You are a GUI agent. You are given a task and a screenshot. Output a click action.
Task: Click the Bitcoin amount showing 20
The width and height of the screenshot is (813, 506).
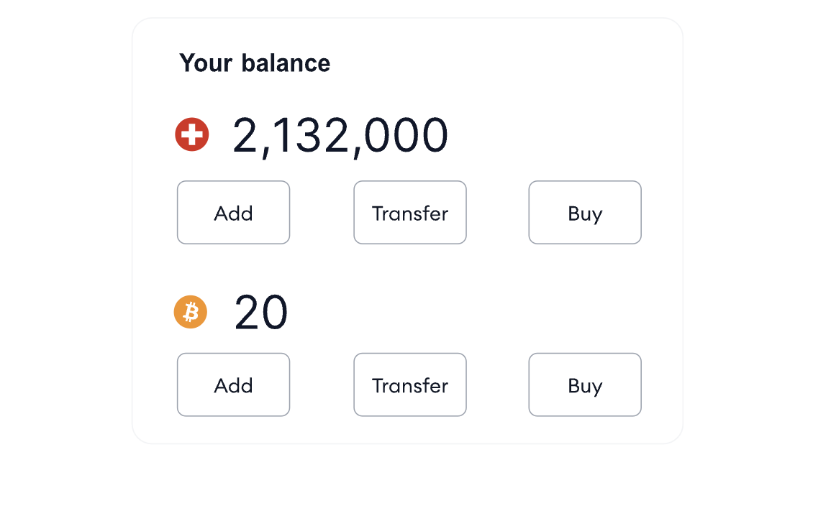pos(261,313)
